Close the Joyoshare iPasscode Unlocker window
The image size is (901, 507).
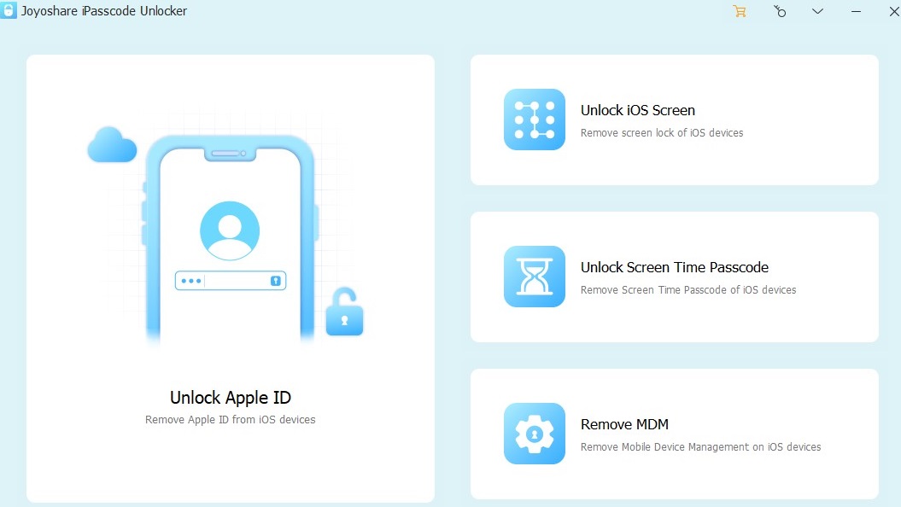pos(894,11)
